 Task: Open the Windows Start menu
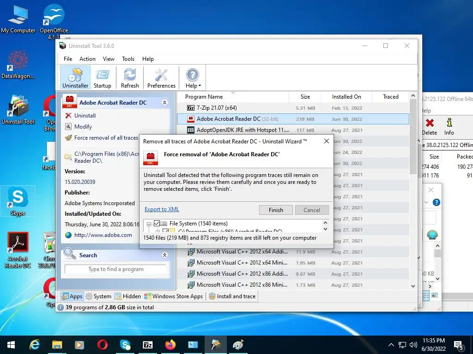[11, 345]
